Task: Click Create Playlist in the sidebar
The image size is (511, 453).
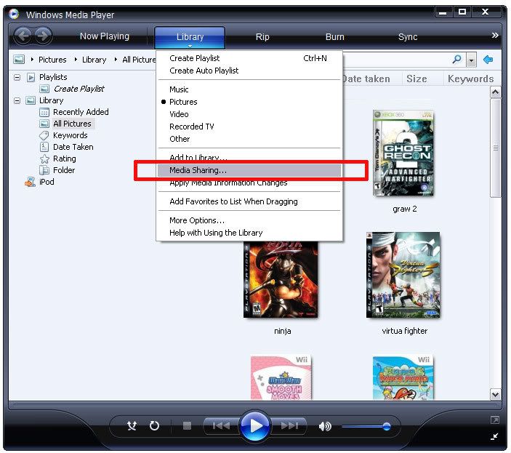Action: (x=79, y=89)
